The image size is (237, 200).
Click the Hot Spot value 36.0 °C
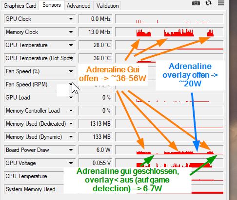click(x=96, y=58)
